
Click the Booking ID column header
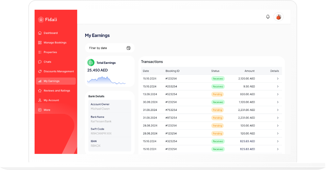[x=172, y=71]
